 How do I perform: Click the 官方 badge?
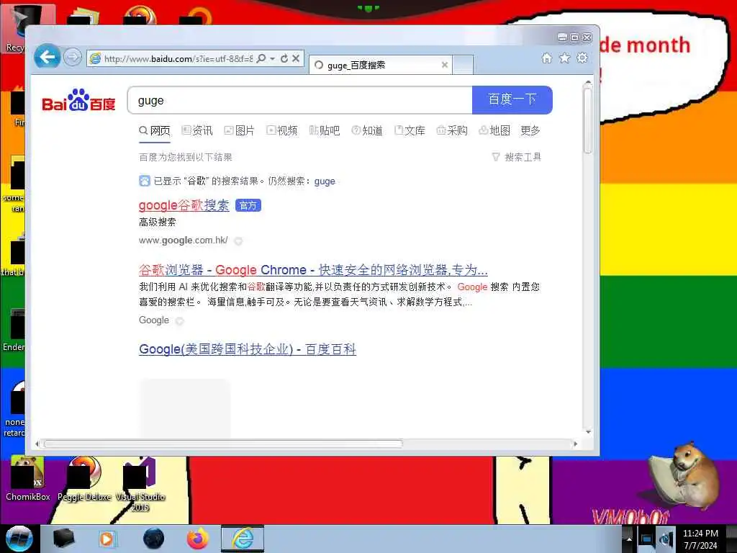click(x=248, y=205)
